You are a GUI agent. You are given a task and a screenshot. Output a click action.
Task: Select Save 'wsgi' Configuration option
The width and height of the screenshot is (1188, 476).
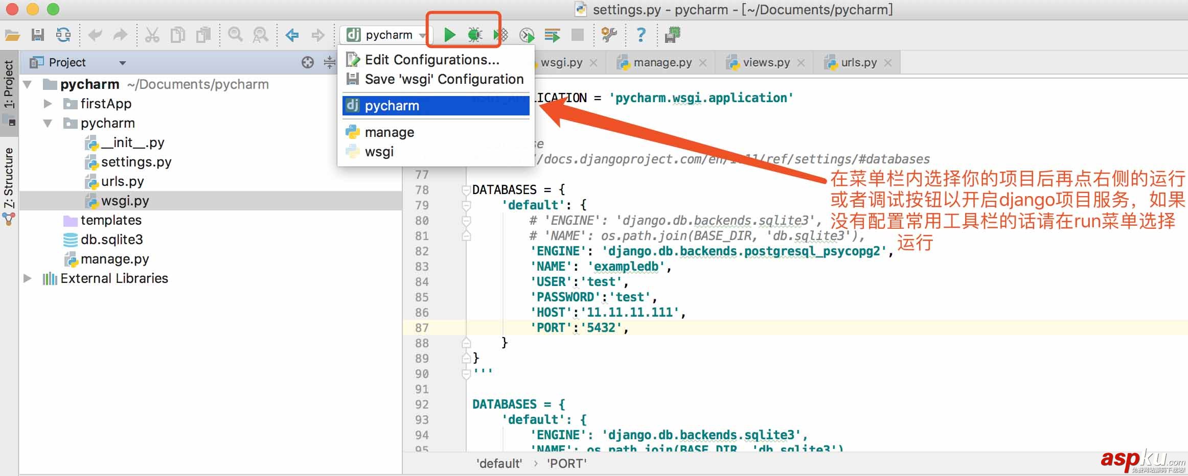(x=444, y=79)
